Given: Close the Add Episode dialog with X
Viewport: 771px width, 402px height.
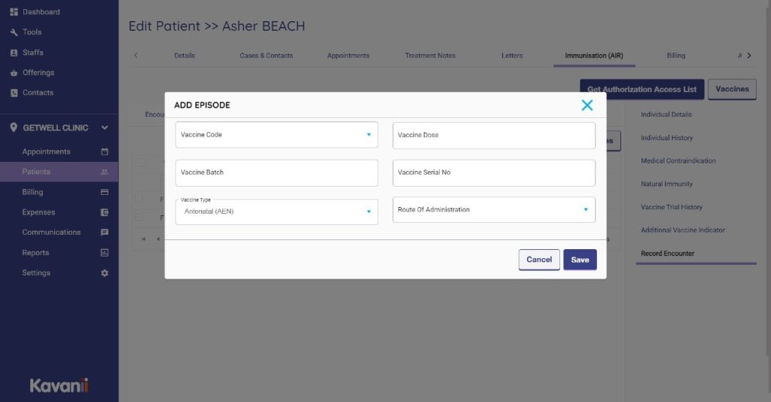Looking at the screenshot, I should pos(587,105).
